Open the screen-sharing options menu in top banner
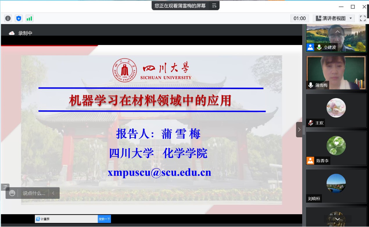The width and height of the screenshot is (369, 227). 214,6
